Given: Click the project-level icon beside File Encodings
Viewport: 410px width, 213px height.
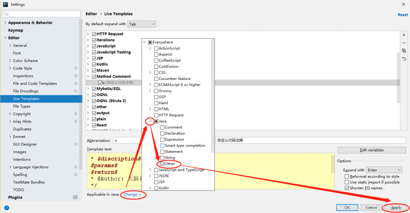Looking at the screenshot, I should [76, 91].
